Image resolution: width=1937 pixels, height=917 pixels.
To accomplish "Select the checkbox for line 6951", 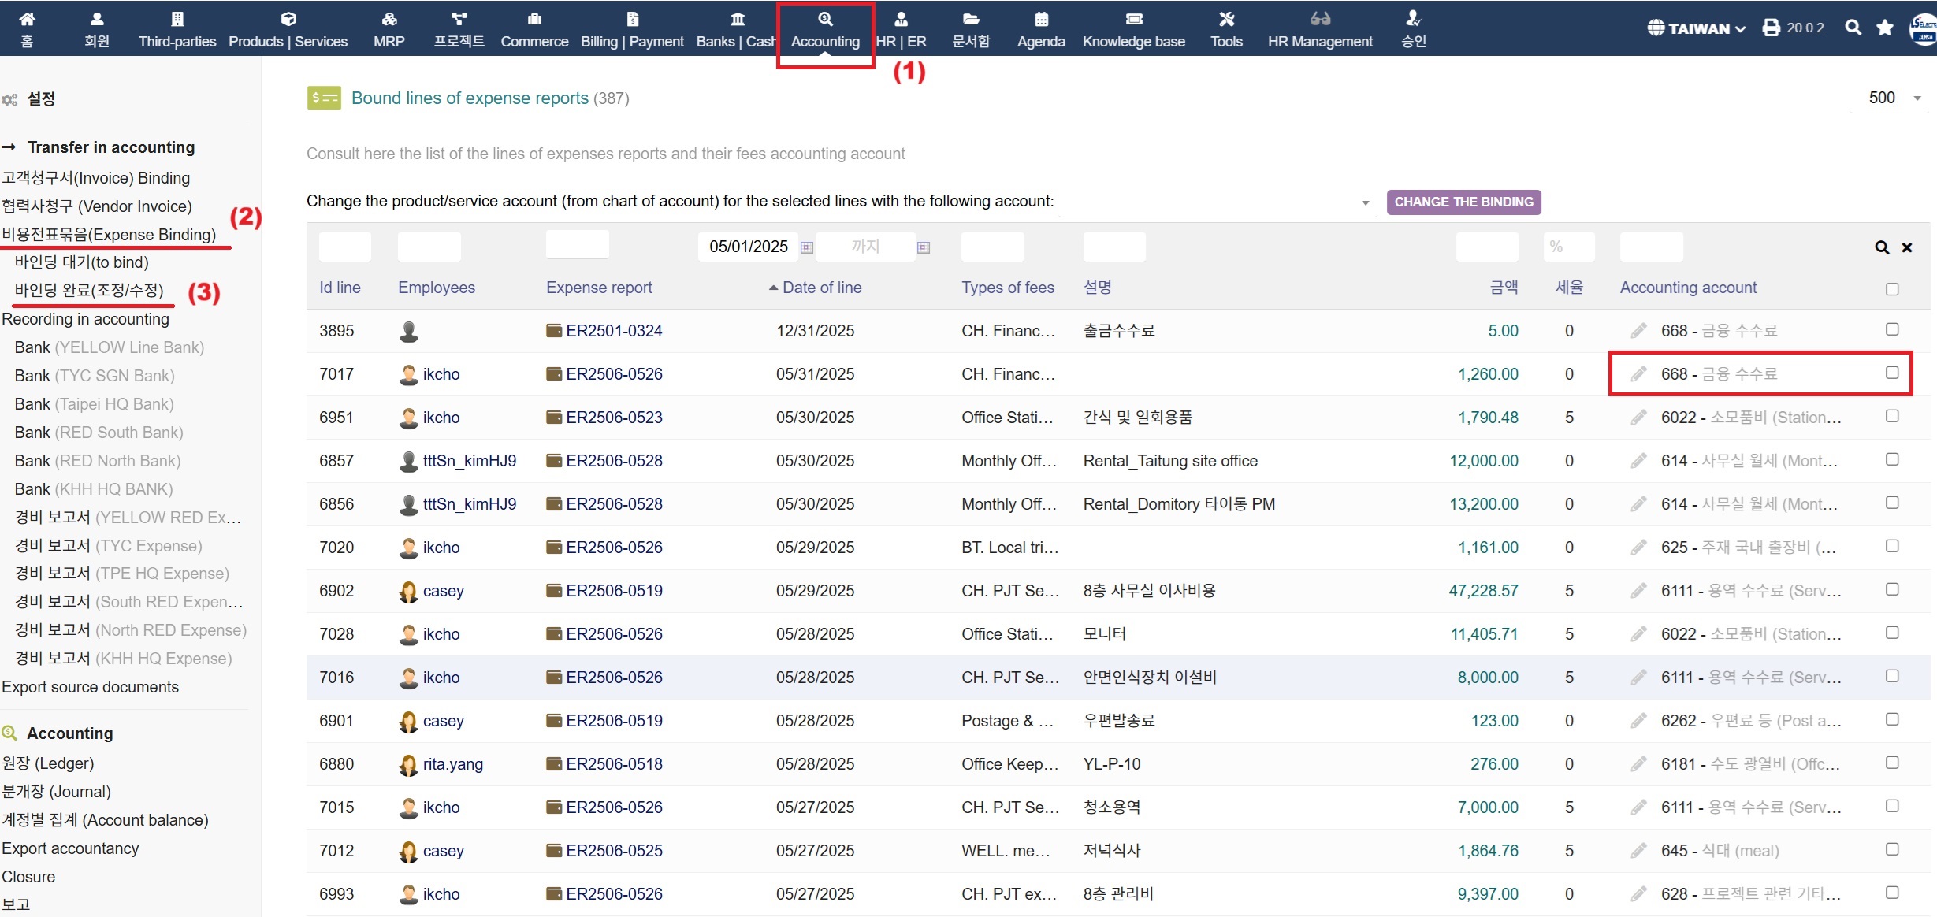I will click(1891, 416).
